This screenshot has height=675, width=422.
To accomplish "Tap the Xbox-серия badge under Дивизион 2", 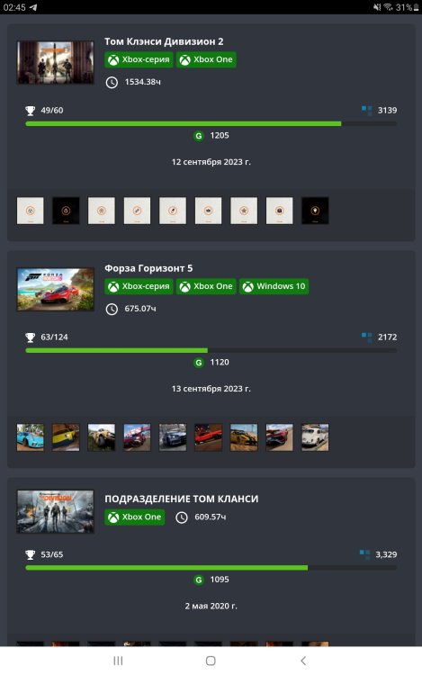I will point(139,59).
